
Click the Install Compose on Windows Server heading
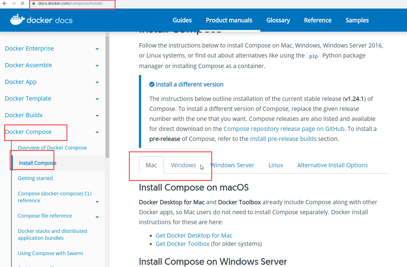pos(213,261)
